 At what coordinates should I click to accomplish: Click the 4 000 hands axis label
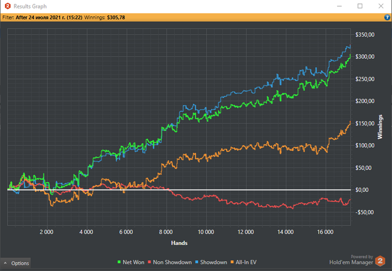point(86,232)
